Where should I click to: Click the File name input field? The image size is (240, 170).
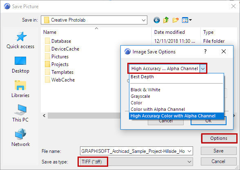pyautogui.click(x=136, y=151)
